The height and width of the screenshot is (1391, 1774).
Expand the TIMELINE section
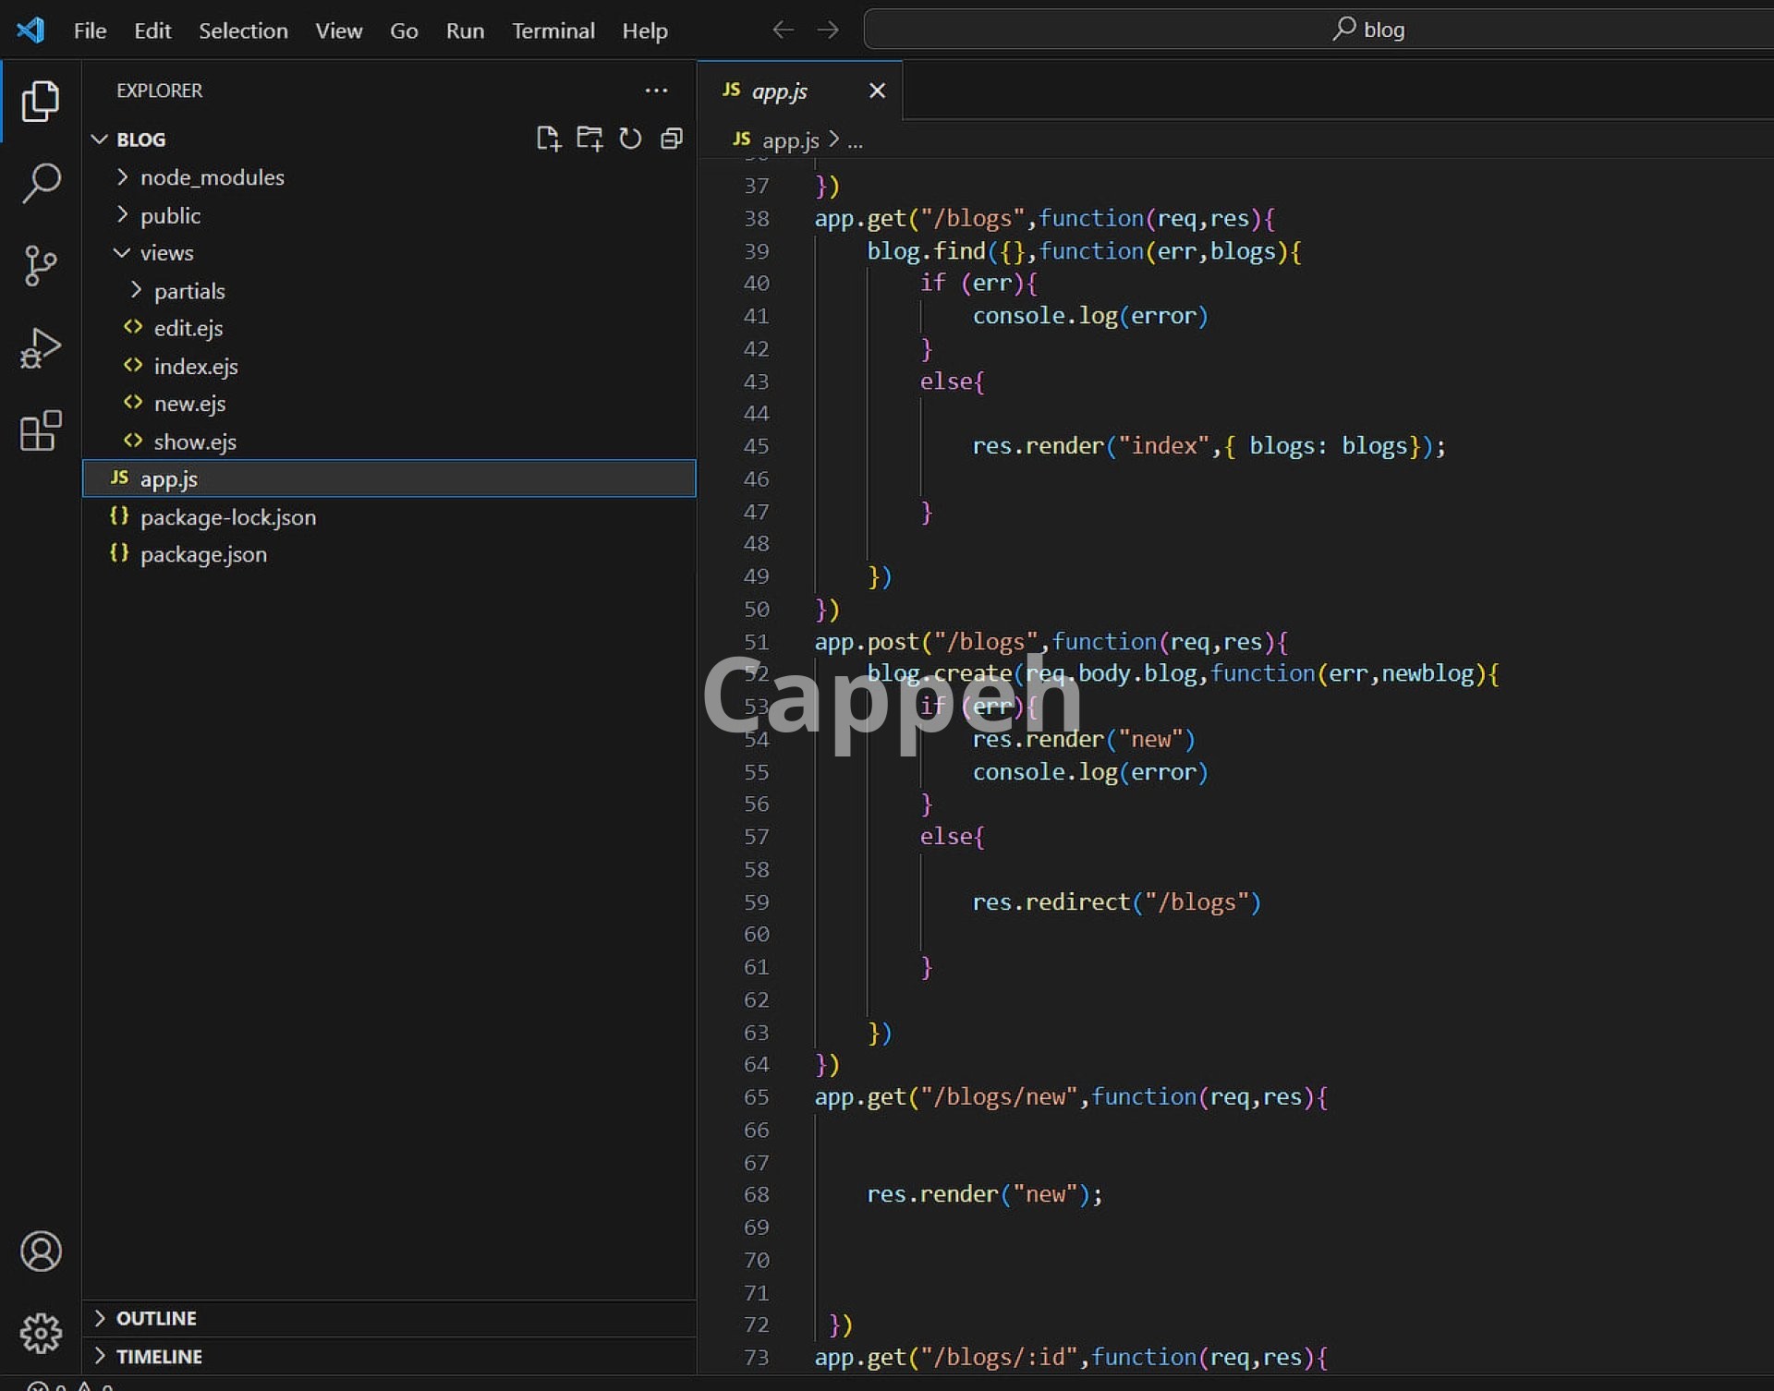click(x=159, y=1356)
